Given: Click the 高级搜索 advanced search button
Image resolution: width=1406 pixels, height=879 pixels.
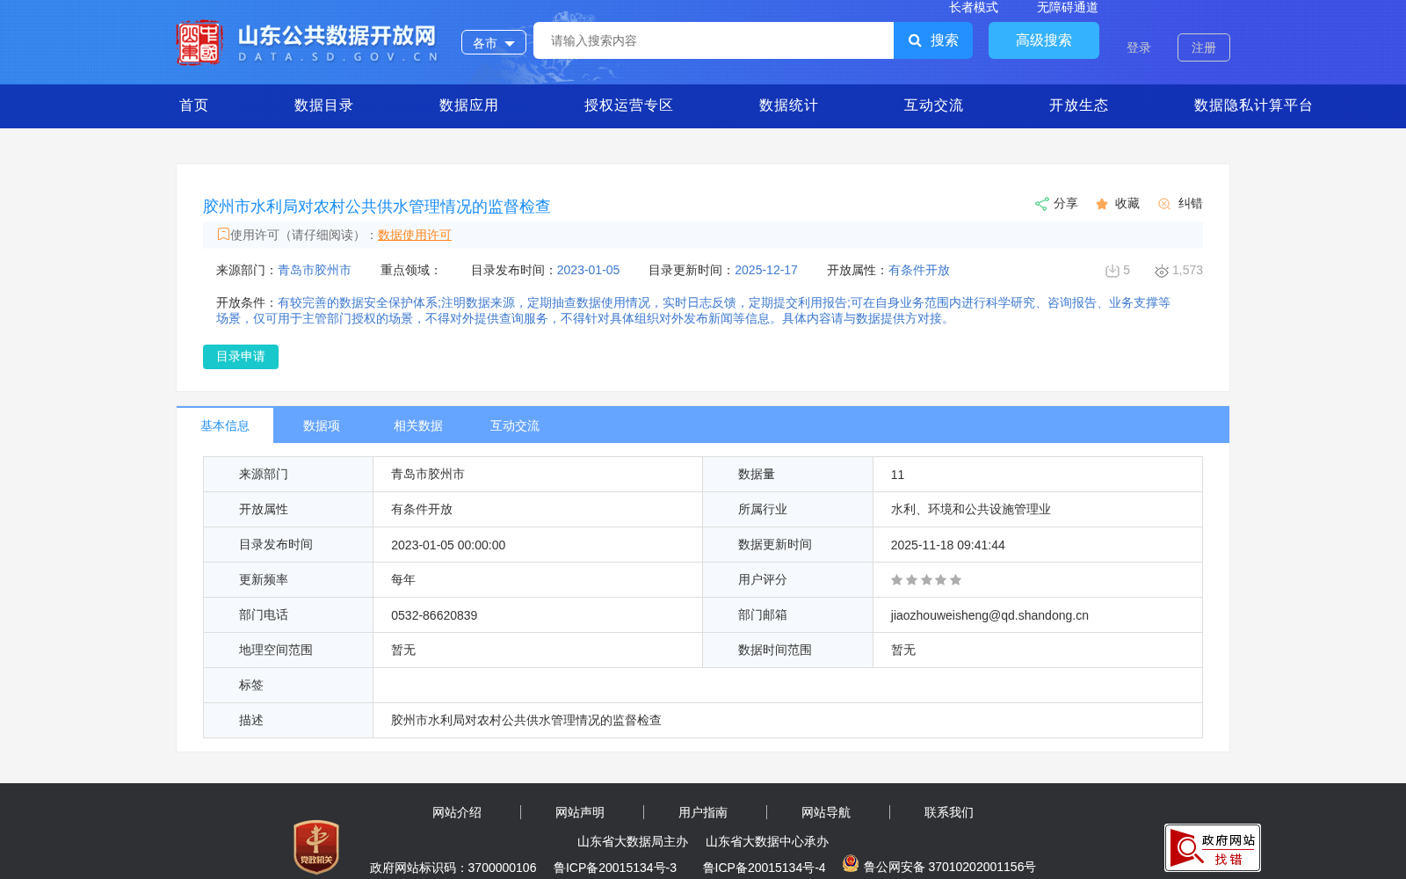Looking at the screenshot, I should tap(1044, 40).
